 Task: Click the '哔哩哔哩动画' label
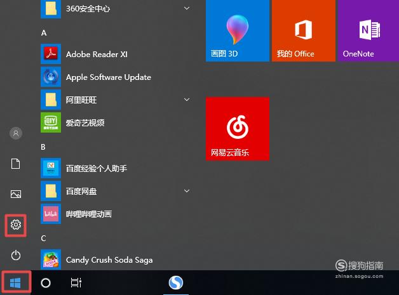89,214
